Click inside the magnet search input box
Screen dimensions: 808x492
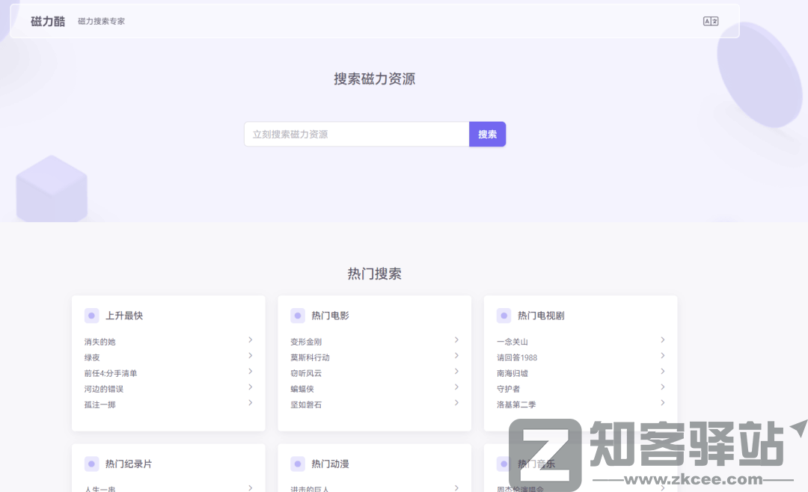(x=355, y=134)
